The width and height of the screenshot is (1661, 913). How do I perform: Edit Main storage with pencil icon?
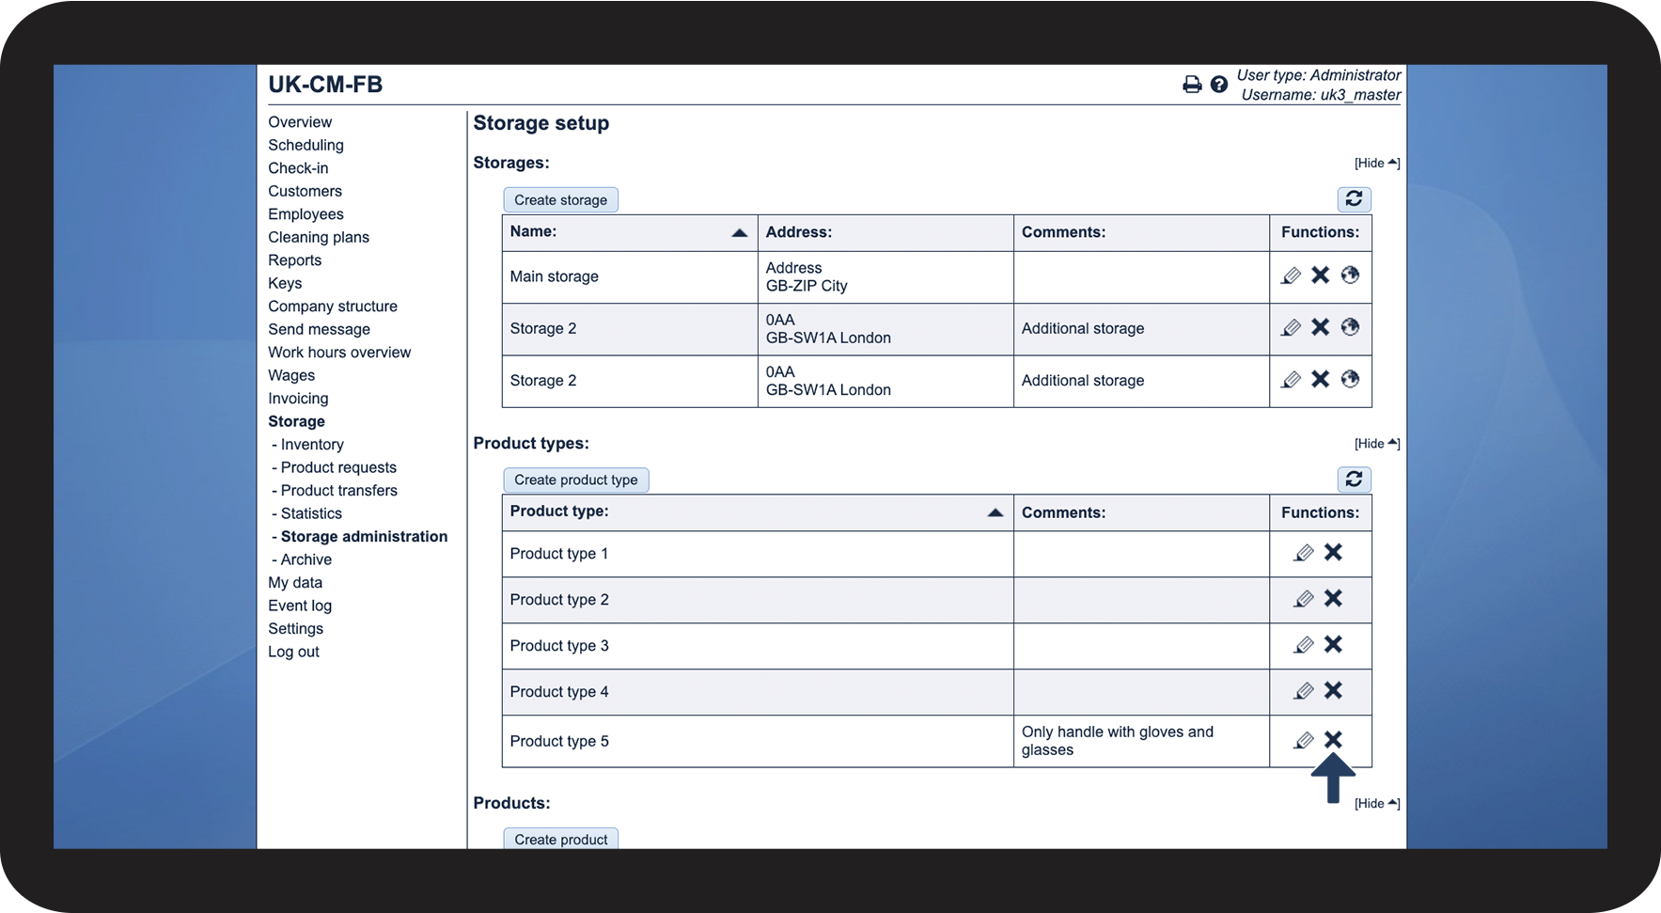1292,275
